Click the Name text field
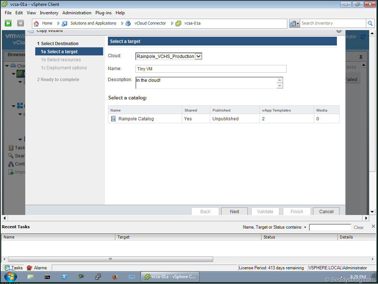The width and height of the screenshot is (378, 284). coord(211,69)
